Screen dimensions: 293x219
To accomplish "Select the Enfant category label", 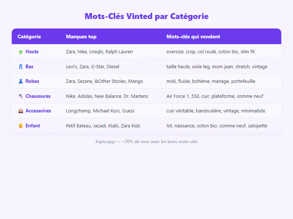I will click(x=33, y=126).
